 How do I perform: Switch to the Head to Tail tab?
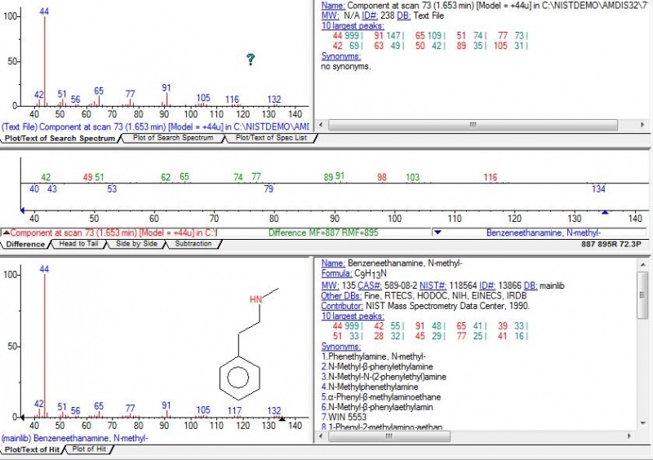(x=78, y=244)
